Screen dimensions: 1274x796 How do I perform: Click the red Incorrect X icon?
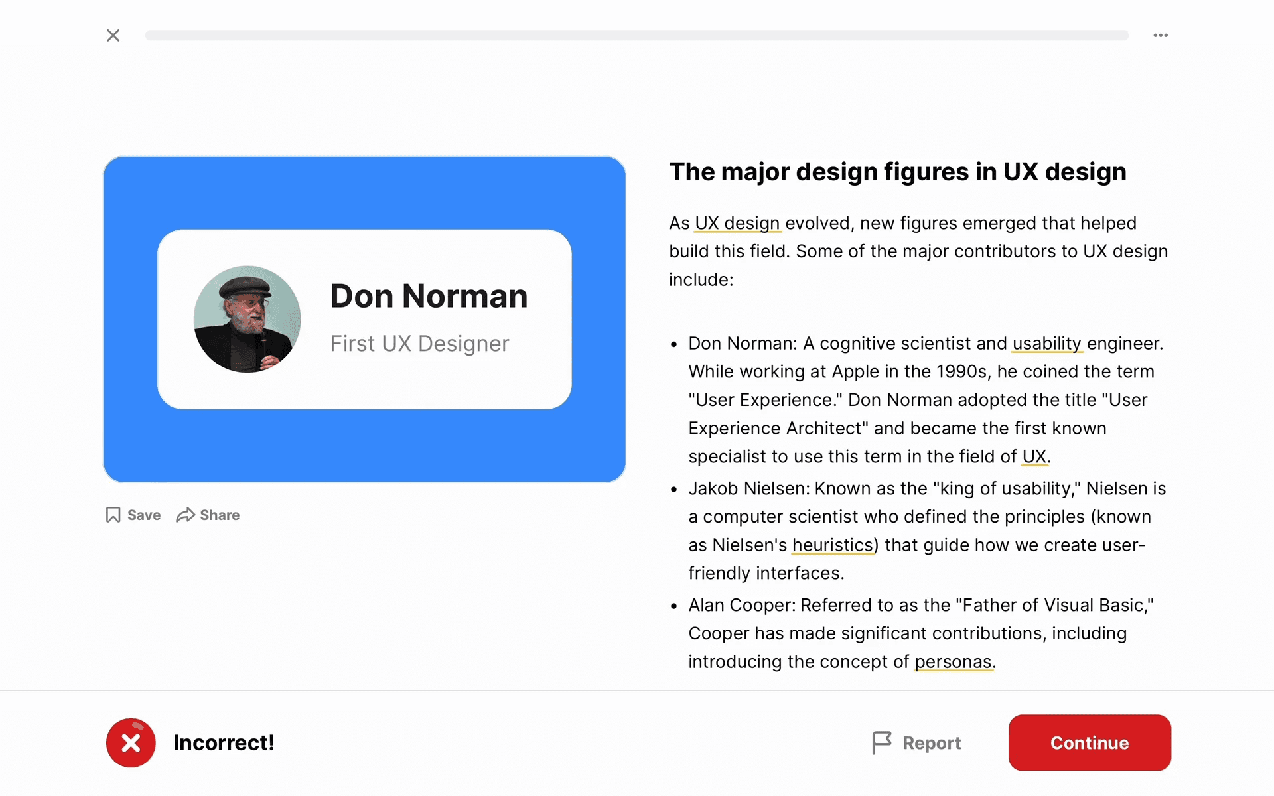pos(131,742)
